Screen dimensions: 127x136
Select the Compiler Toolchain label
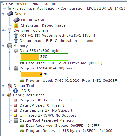(30, 30)
